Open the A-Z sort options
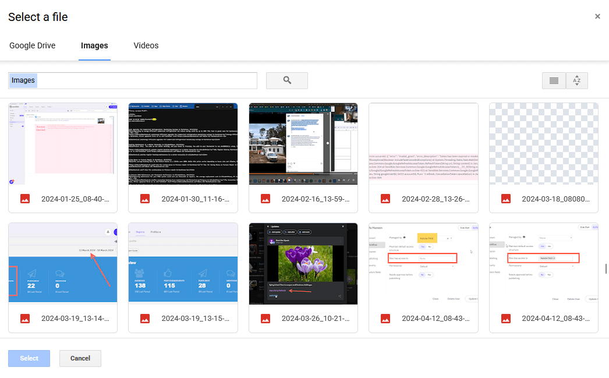Viewport: 609px width, 378px height. point(577,80)
